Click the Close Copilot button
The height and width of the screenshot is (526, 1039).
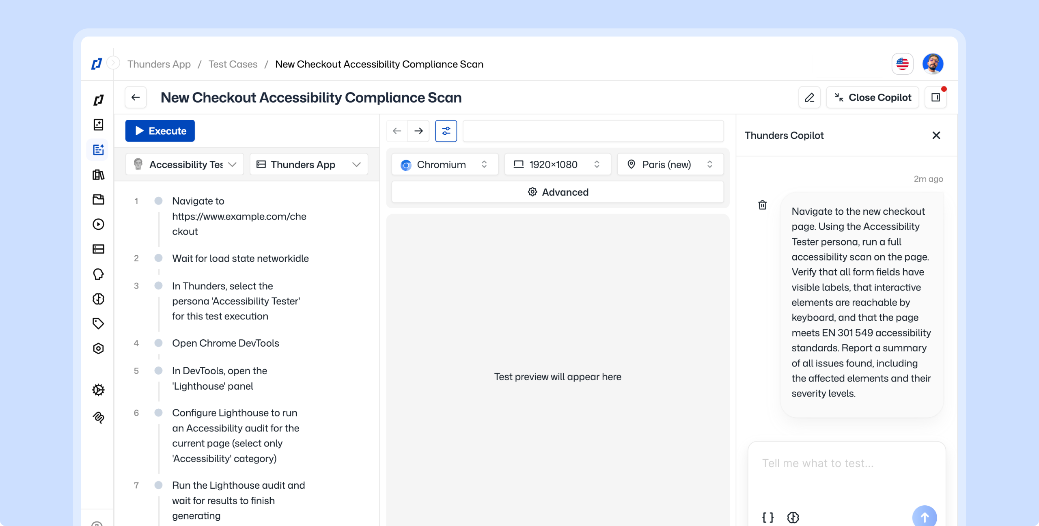872,97
